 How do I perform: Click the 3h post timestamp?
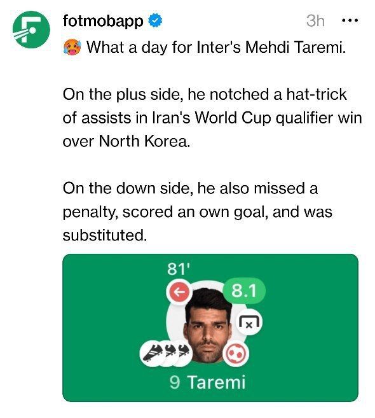point(315,20)
